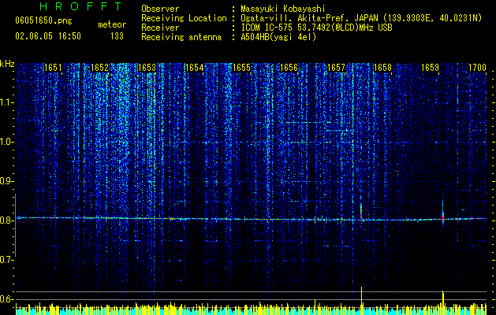This screenshot has height=315, width=496.
Task: Click the 1652 time marker
Action: click(x=99, y=68)
